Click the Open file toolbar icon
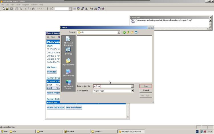The height and width of the screenshot is (134, 214). coord(7,9)
